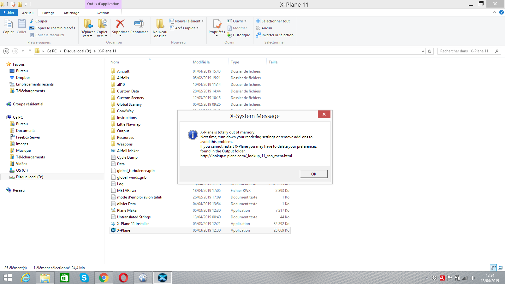
Task: Refresh the folder view
Action: (x=430, y=51)
